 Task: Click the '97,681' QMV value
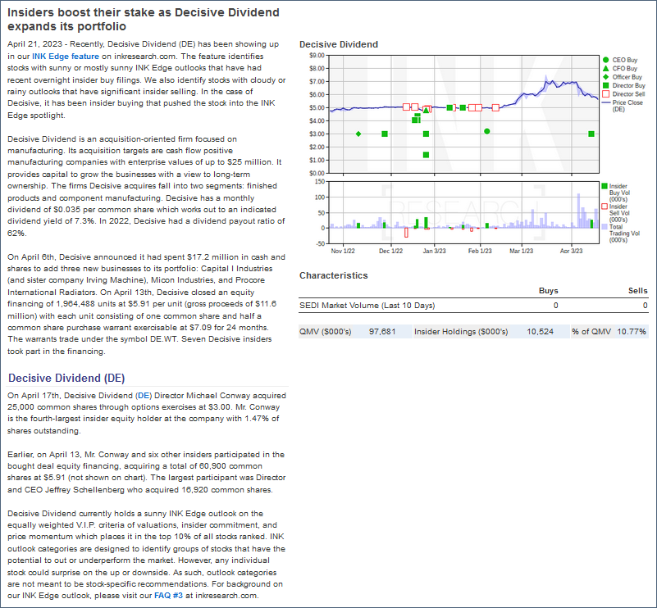(382, 332)
